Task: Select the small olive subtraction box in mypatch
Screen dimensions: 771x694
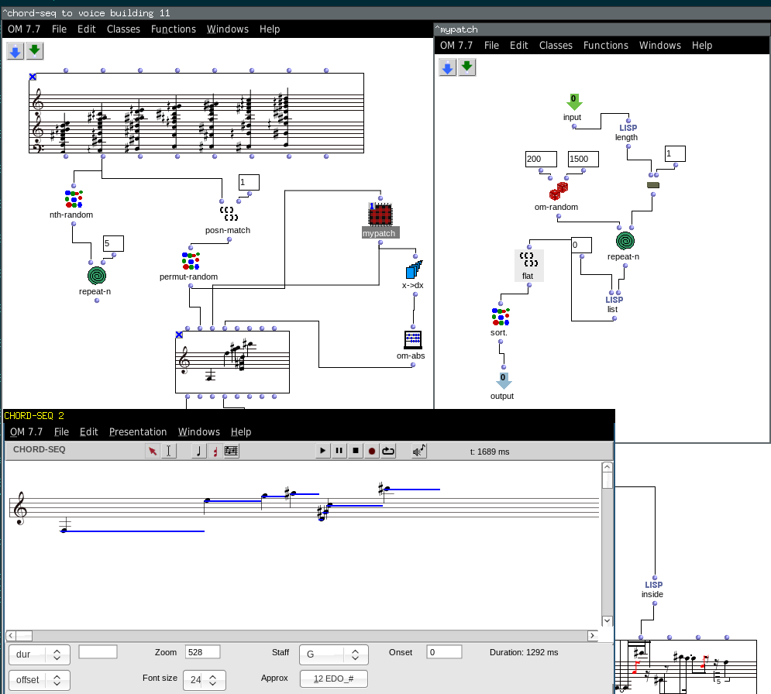Action: click(x=653, y=185)
